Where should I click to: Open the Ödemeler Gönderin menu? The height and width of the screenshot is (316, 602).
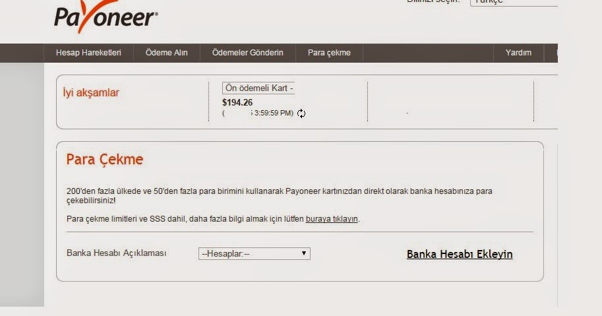pos(248,53)
